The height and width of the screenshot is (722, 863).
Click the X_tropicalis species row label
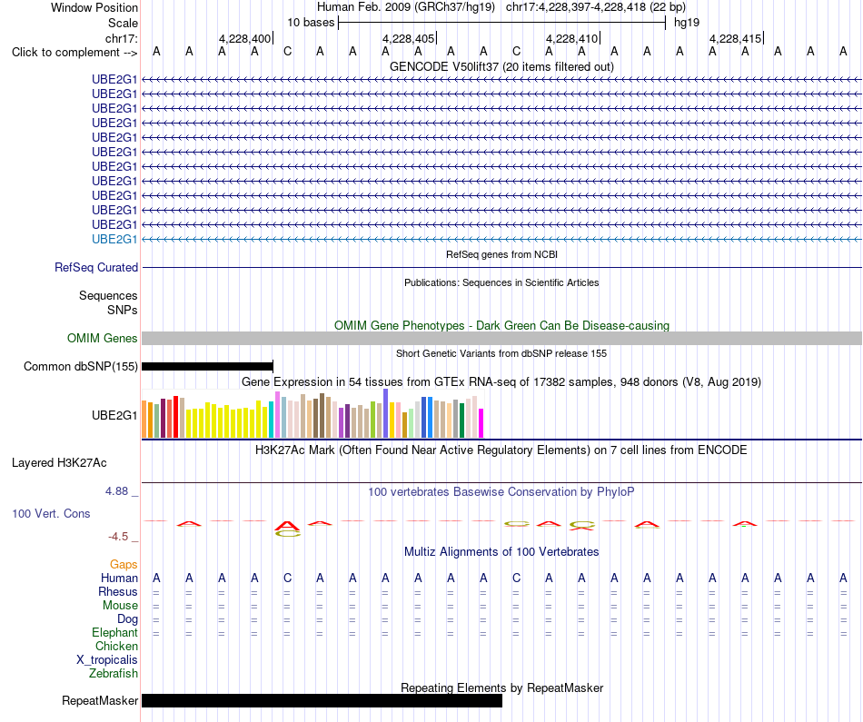(x=107, y=660)
